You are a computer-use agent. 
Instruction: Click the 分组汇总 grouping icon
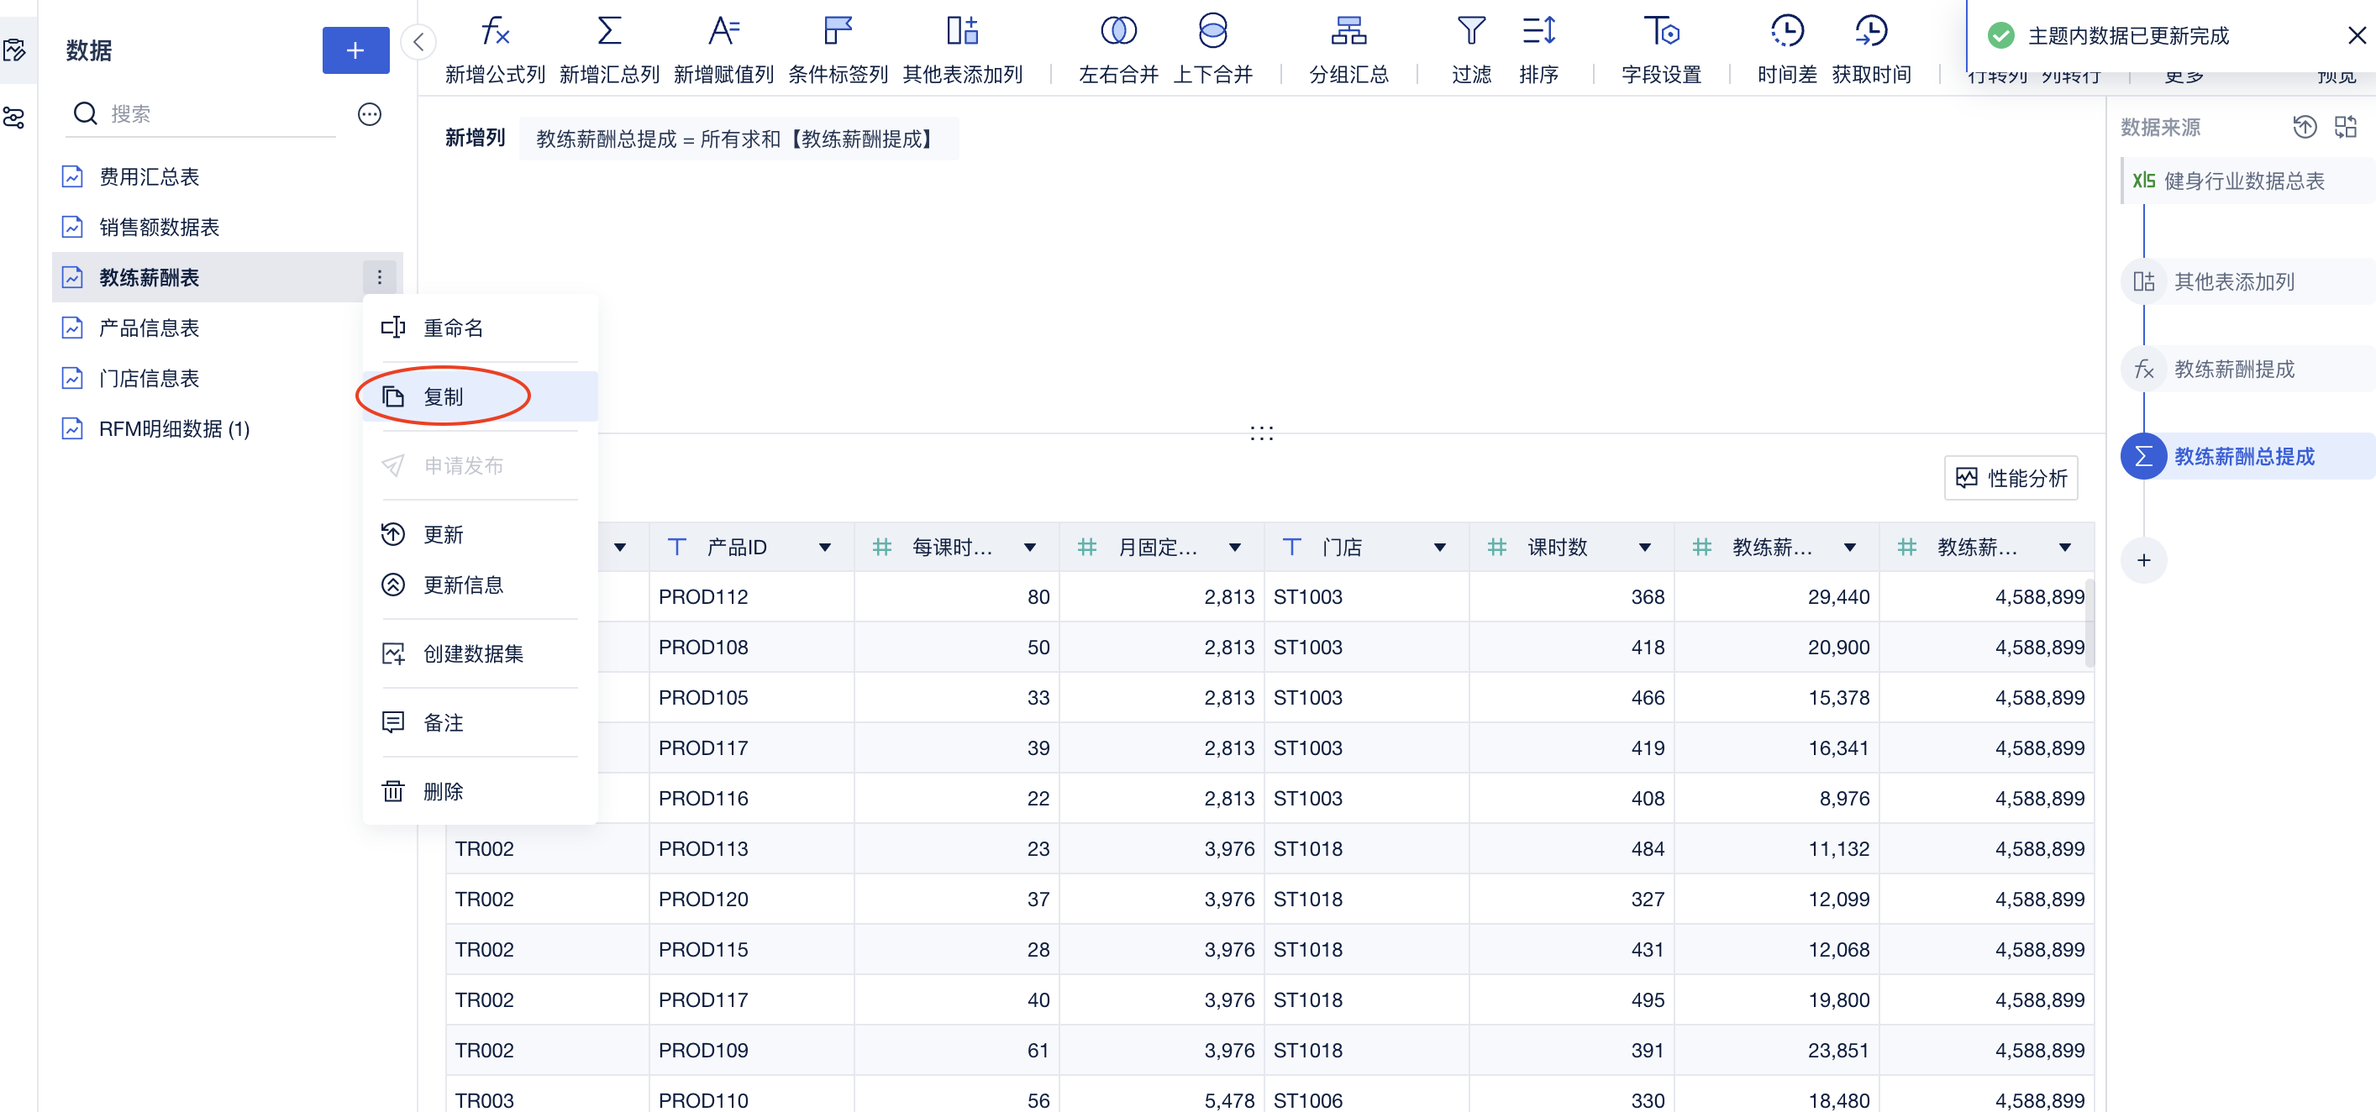tap(1348, 32)
